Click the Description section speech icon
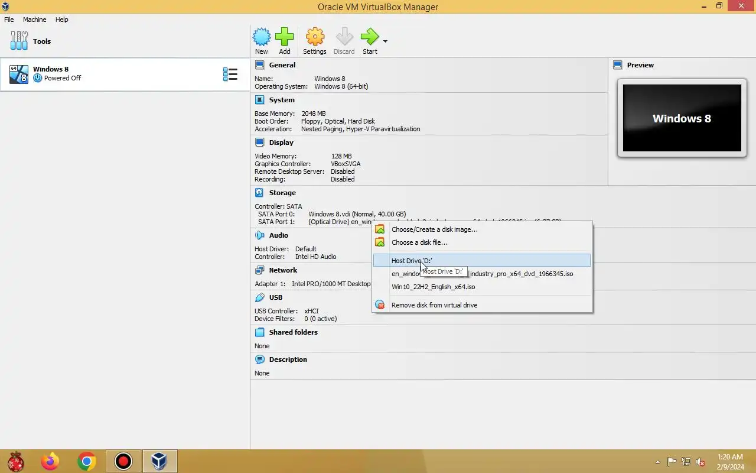Viewport: 756px width, 473px height. [259, 359]
